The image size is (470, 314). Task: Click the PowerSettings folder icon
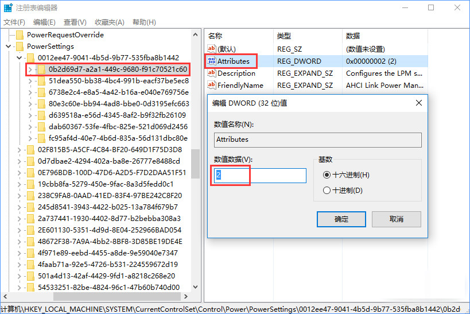coord(20,46)
